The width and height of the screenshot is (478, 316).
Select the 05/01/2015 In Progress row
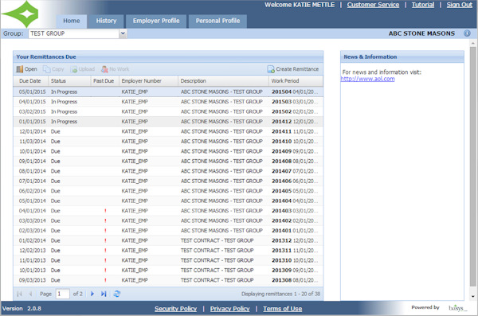[x=168, y=92]
